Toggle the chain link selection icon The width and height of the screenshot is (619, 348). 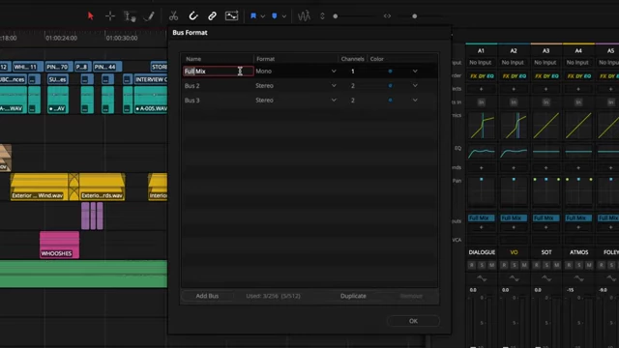(212, 15)
